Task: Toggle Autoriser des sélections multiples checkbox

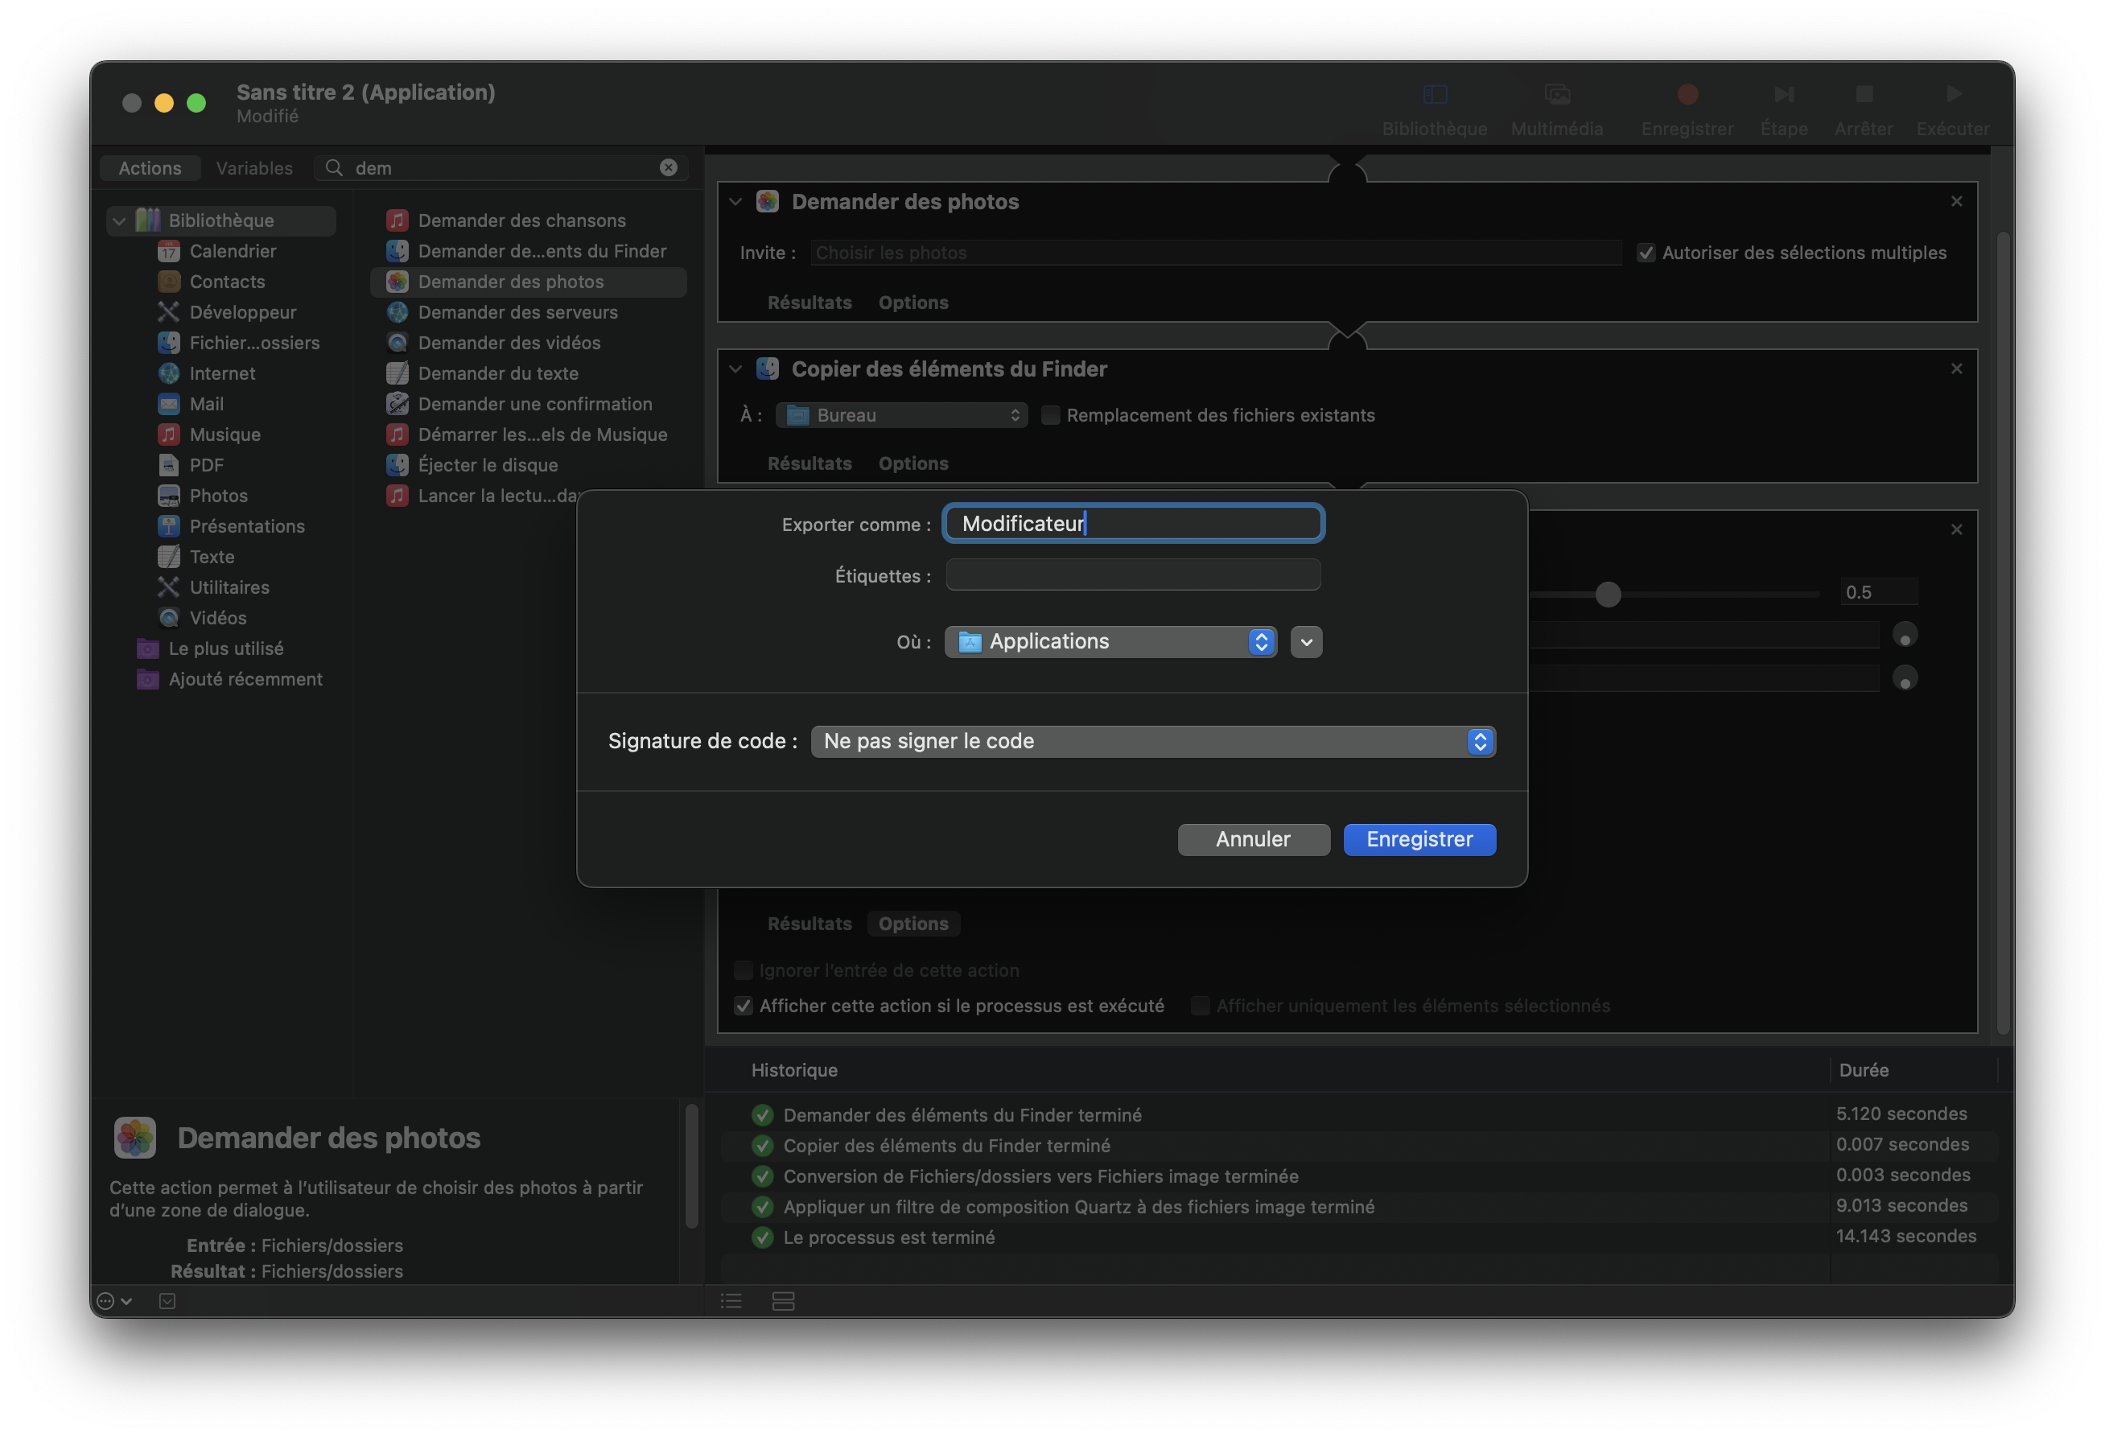Action: point(1646,253)
